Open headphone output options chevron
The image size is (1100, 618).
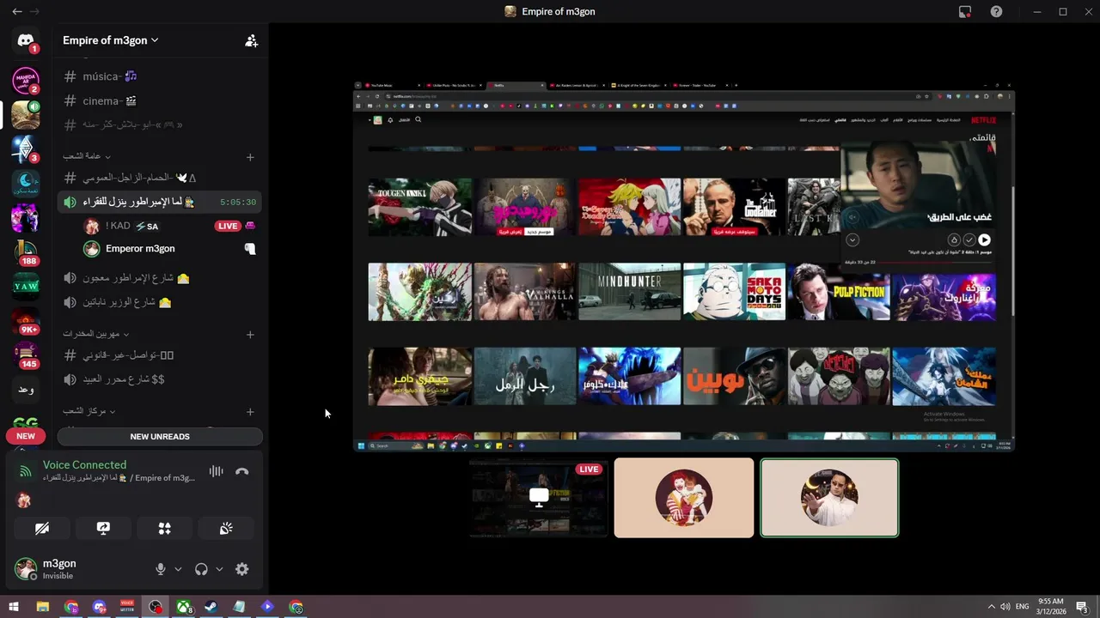click(219, 569)
